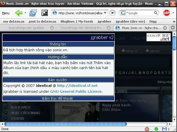Collapse the NHẠC CÁCH MẠNG category
This screenshot has width=177, height=132.
pyautogui.click(x=6, y=113)
